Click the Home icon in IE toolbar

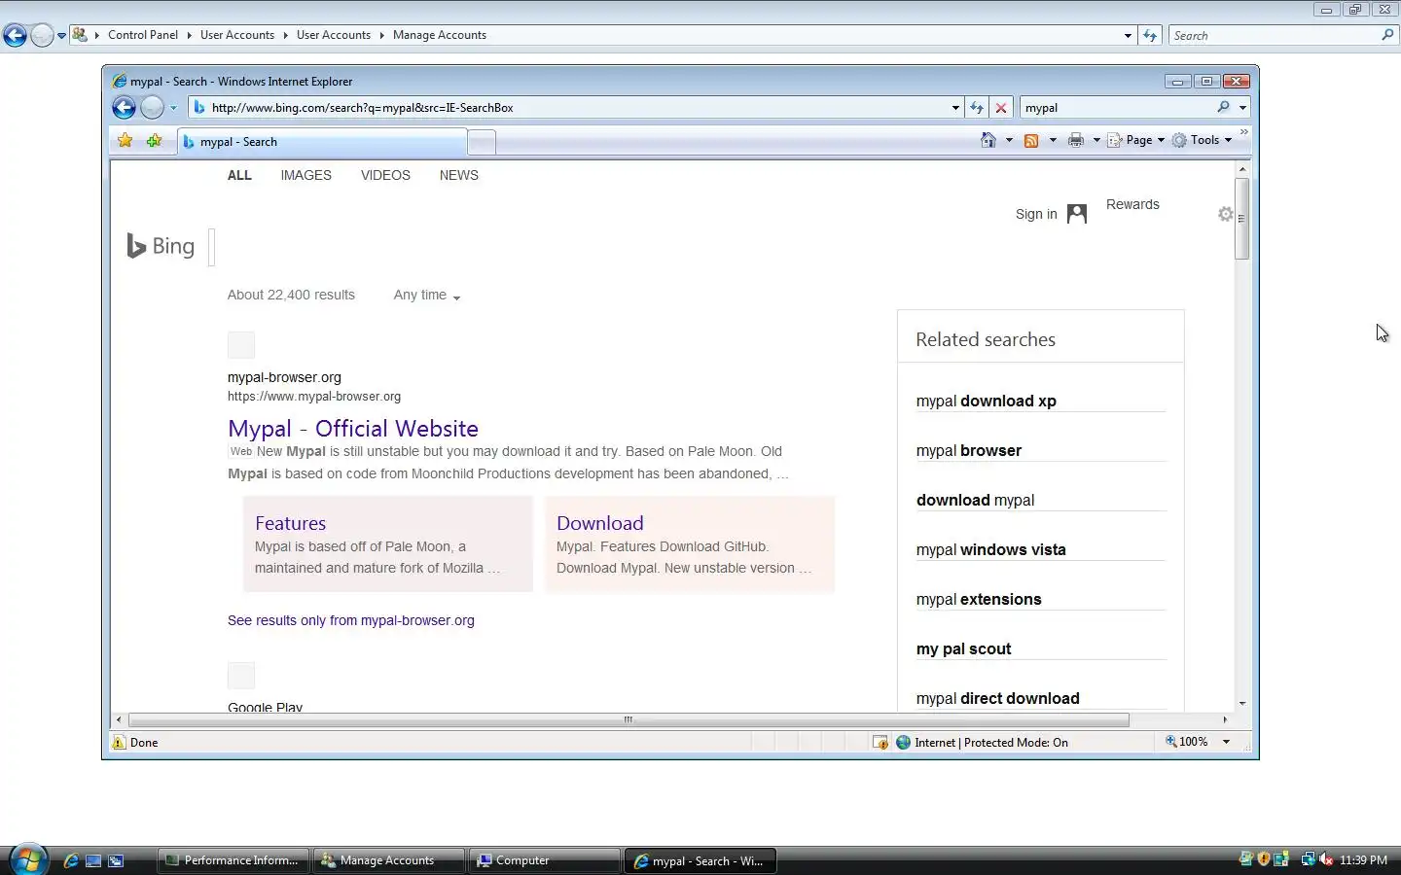[988, 140]
